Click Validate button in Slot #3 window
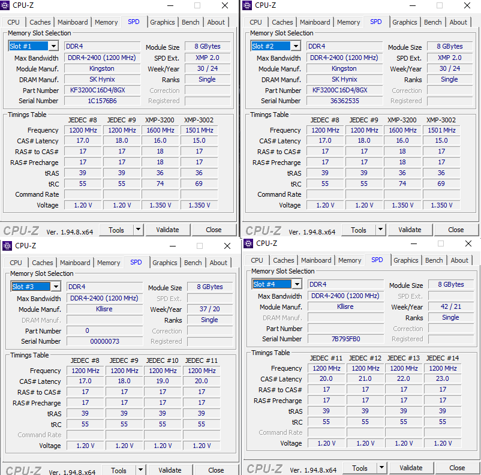The image size is (481, 475). tap(170, 470)
